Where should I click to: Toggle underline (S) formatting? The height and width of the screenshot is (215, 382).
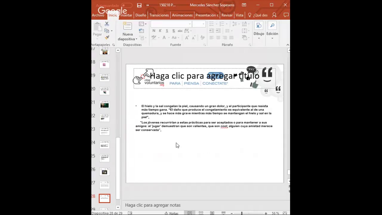(x=167, y=31)
